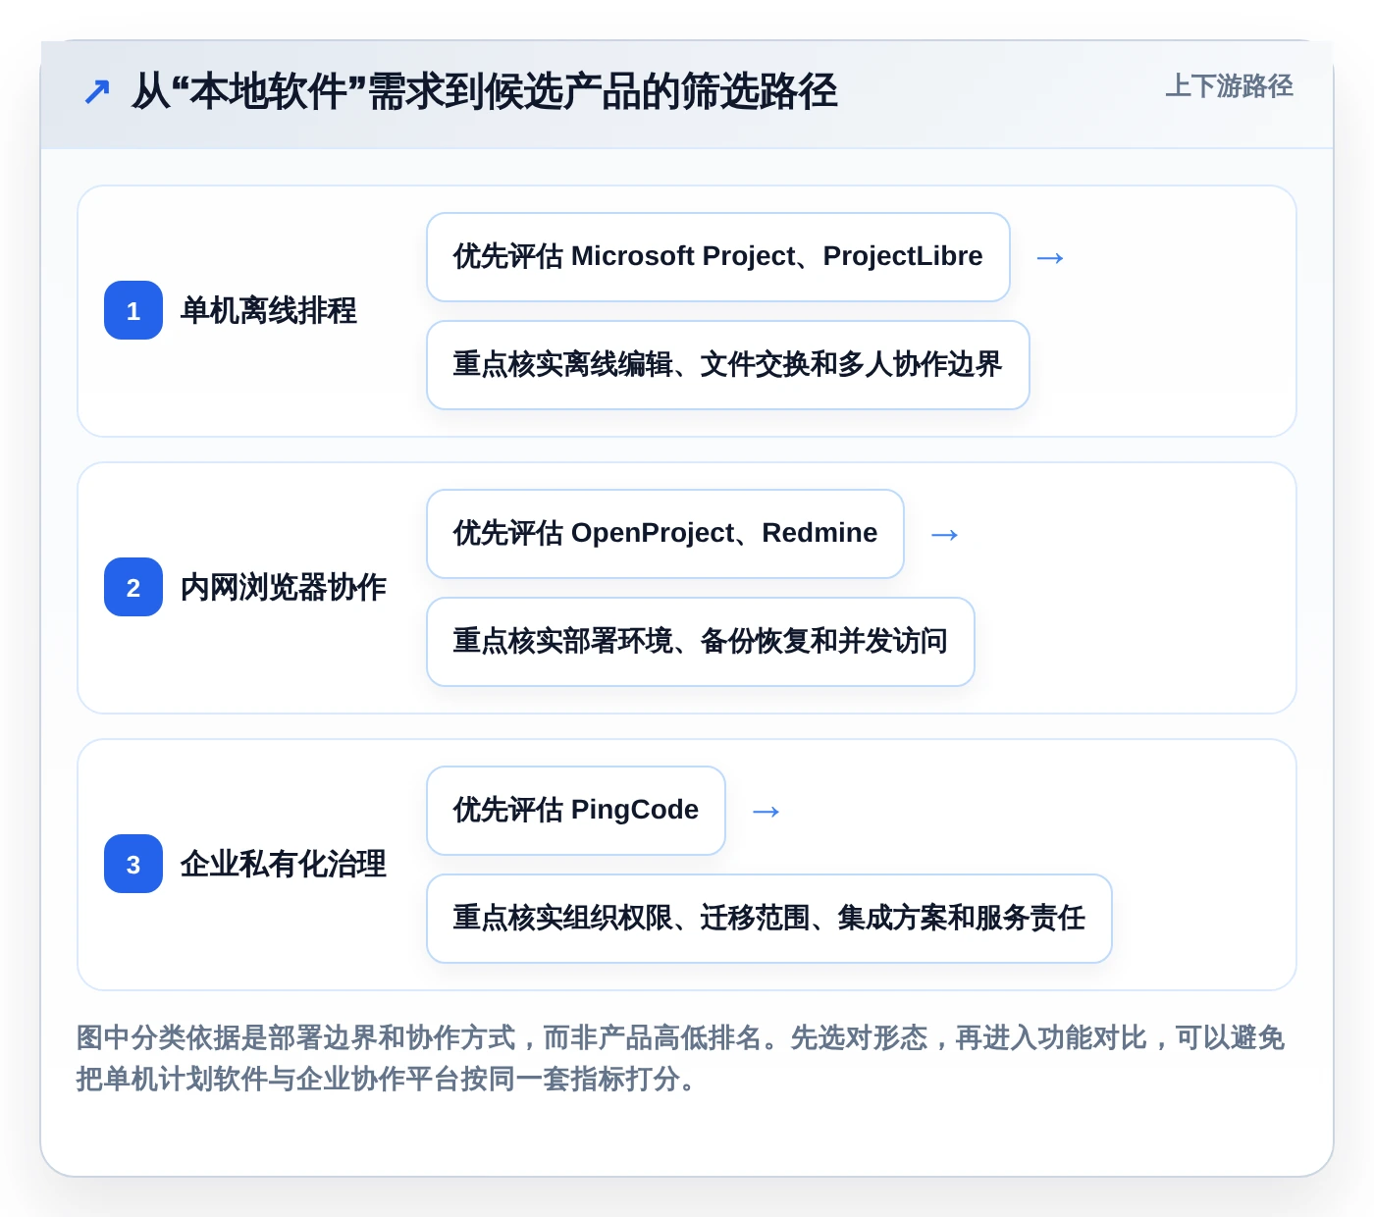Click the box 重点核实部署环境、备份恢复和并发访问
The height and width of the screenshot is (1217, 1374).
(701, 642)
